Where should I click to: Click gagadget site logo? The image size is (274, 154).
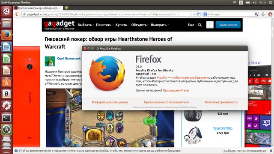tap(59, 25)
